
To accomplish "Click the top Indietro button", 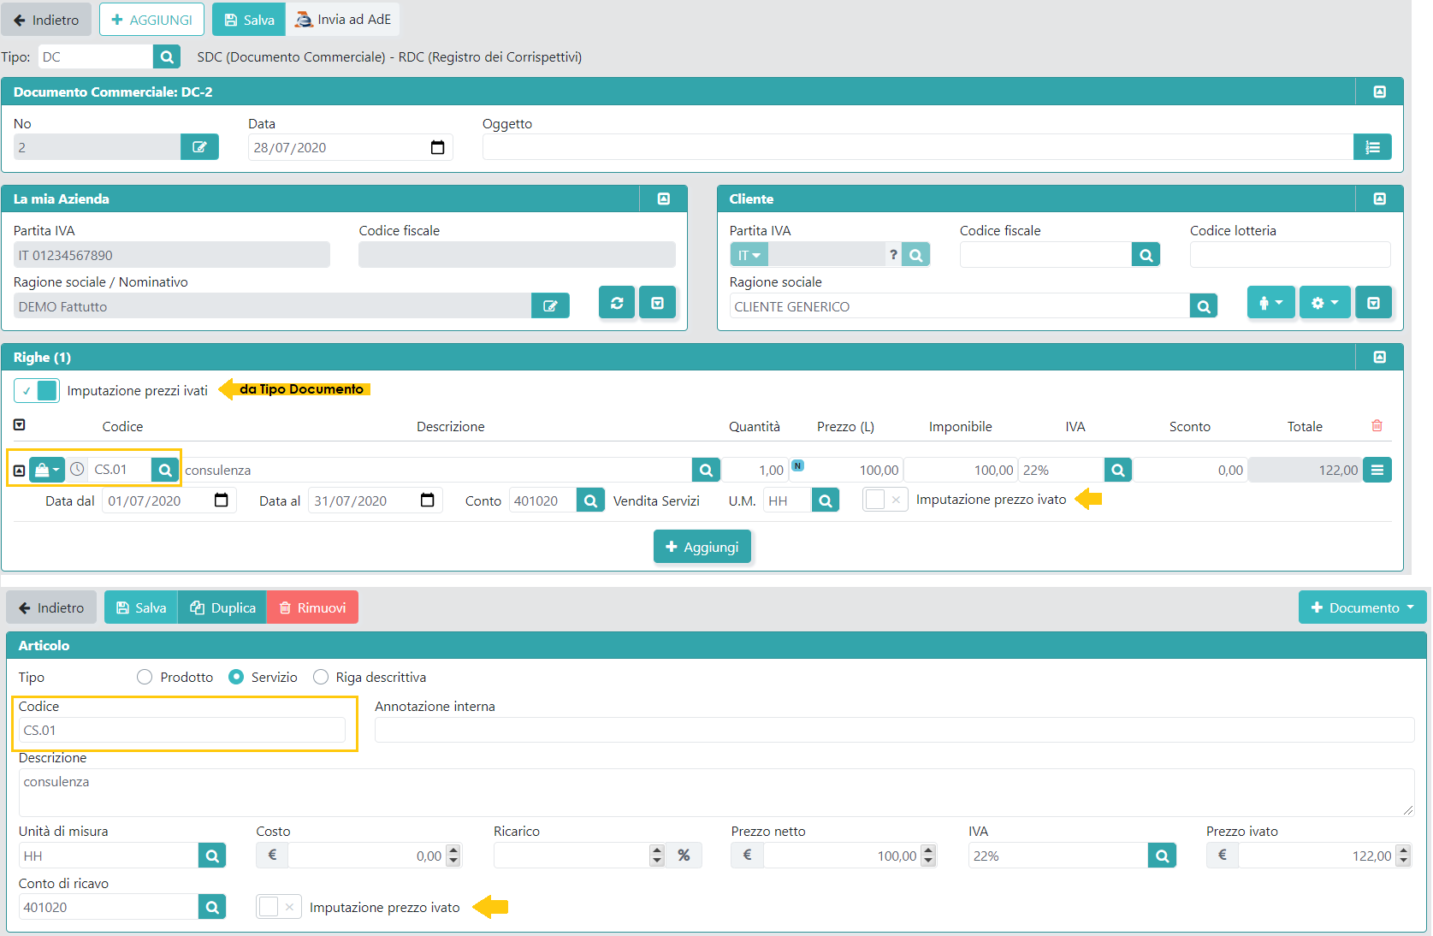I will click(46, 20).
